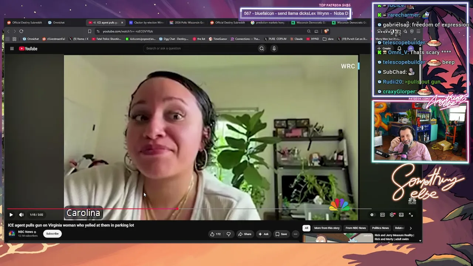Open the kick.com/popout bookmark
The image size is (473, 266).
click(140, 39)
